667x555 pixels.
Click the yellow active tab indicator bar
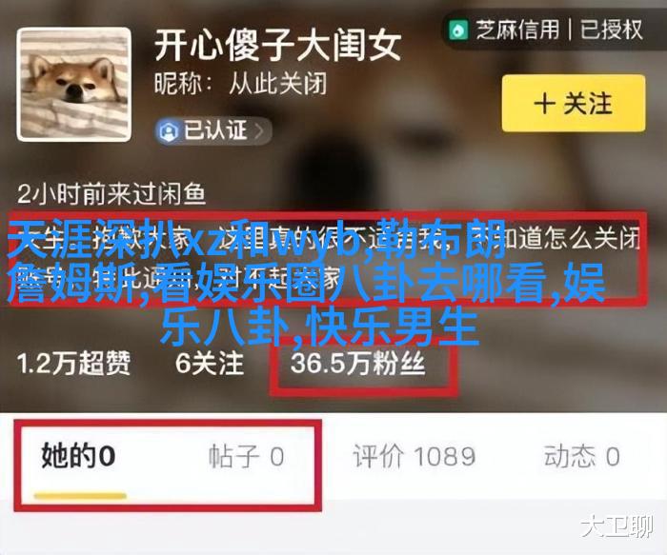click(x=80, y=496)
